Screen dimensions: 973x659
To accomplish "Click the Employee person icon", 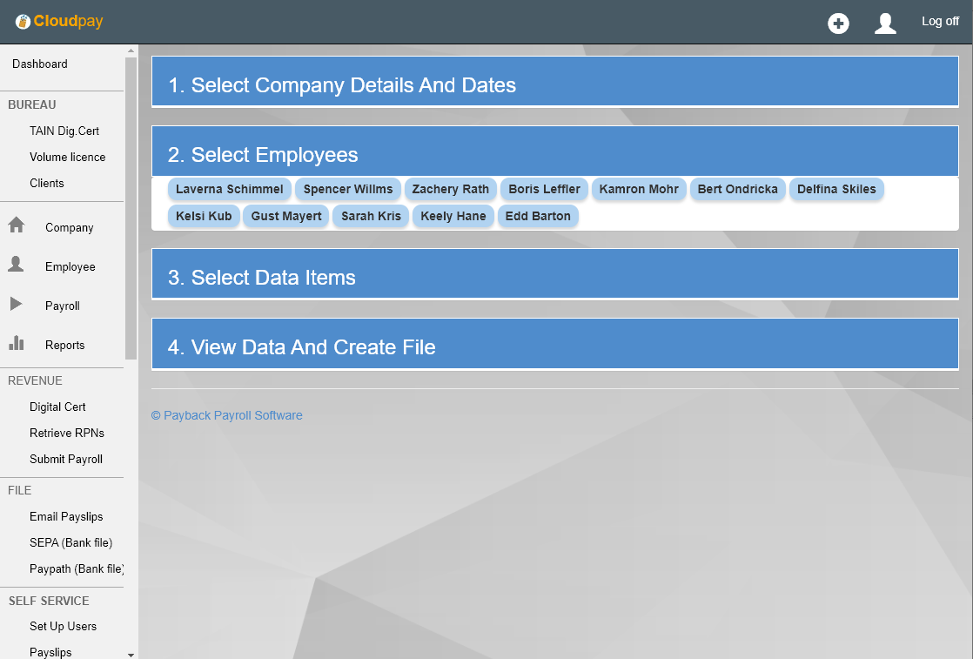I will (17, 266).
